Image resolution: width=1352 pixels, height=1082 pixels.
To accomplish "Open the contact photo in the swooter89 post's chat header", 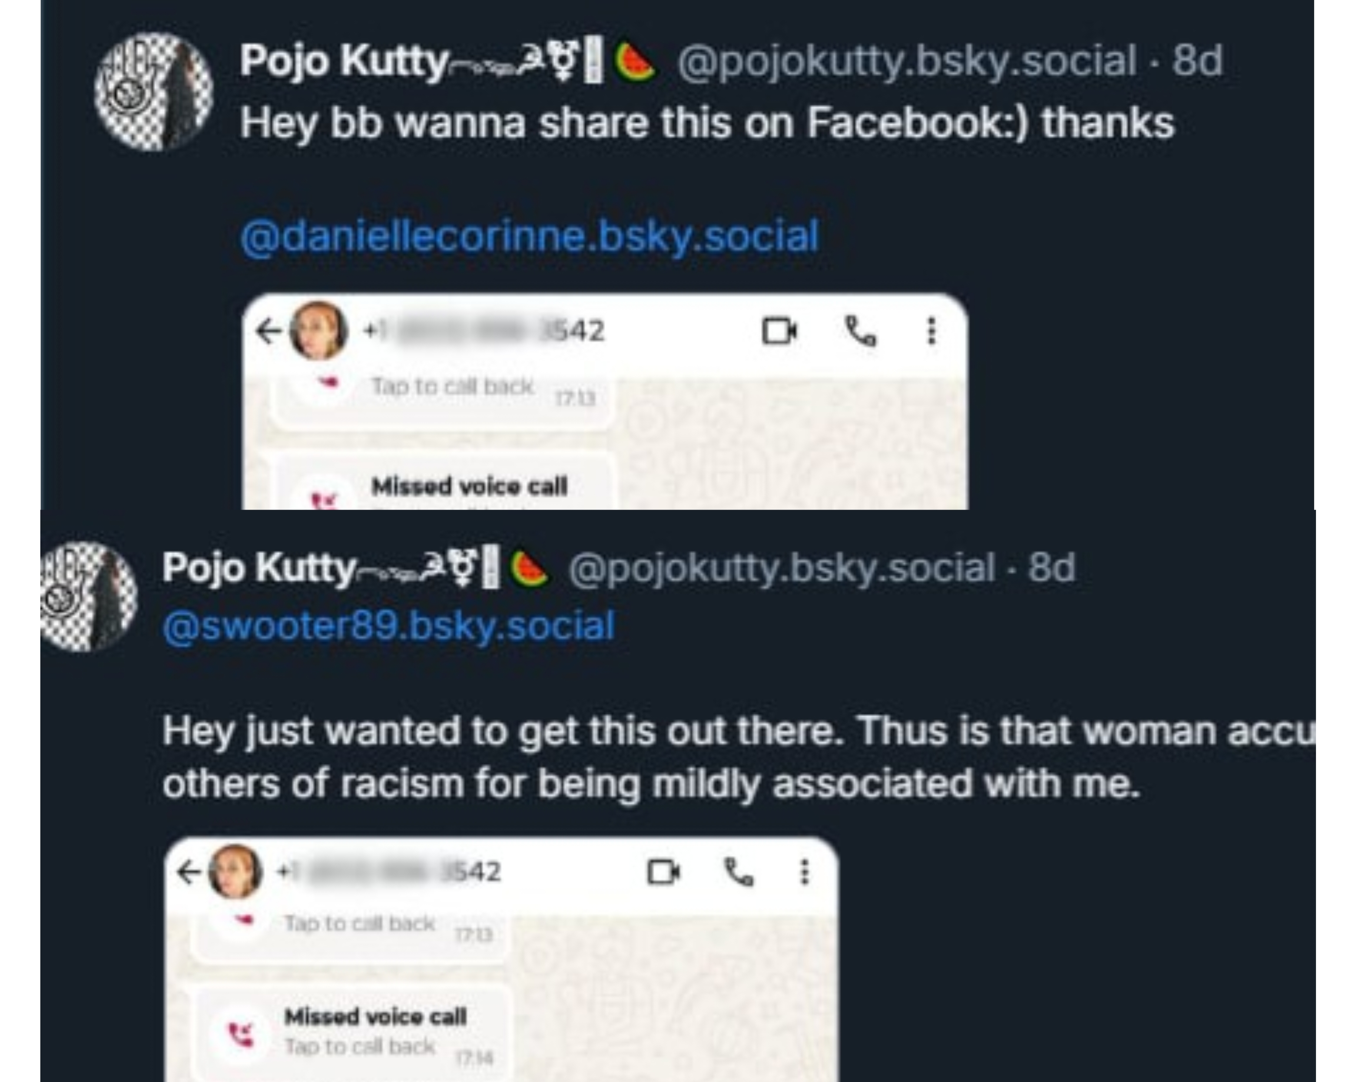I will coord(235,872).
